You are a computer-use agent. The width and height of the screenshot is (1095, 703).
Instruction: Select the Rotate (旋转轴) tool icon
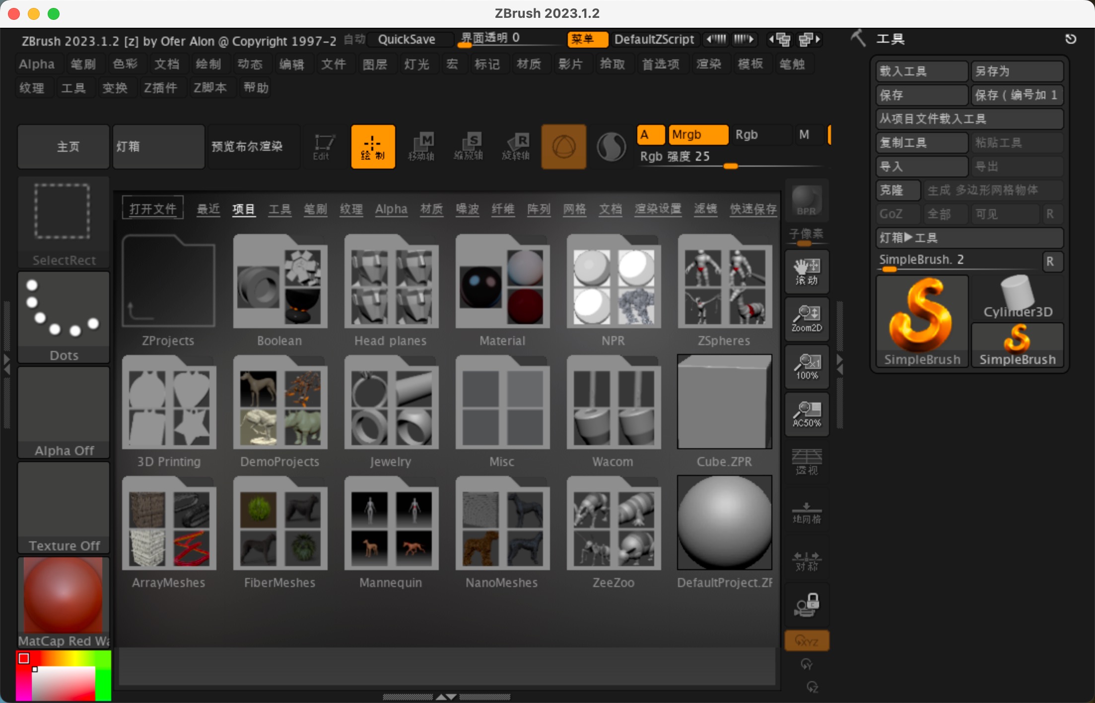click(x=516, y=147)
